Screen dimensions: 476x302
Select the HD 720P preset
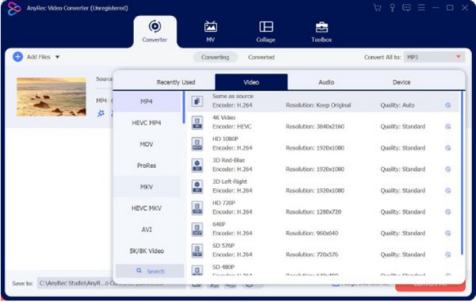322,208
